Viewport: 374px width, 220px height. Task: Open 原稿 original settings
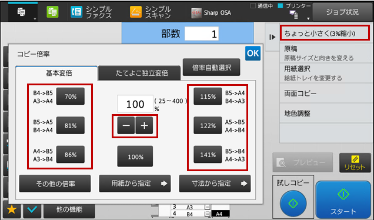click(326, 53)
